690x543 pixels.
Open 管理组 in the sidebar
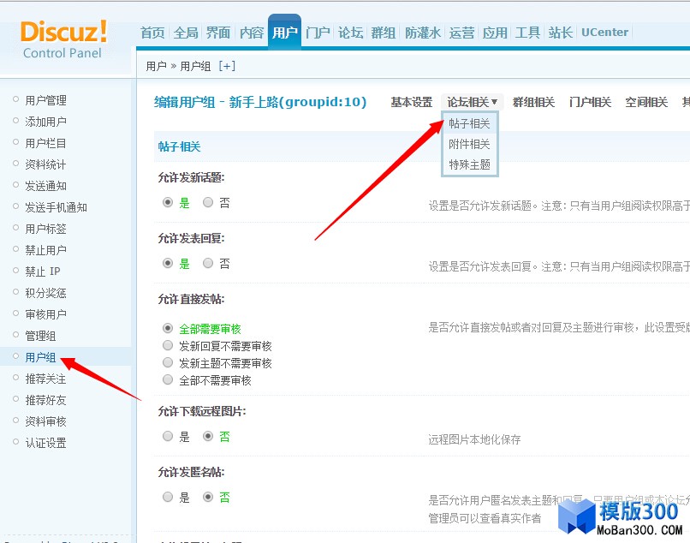click(40, 336)
